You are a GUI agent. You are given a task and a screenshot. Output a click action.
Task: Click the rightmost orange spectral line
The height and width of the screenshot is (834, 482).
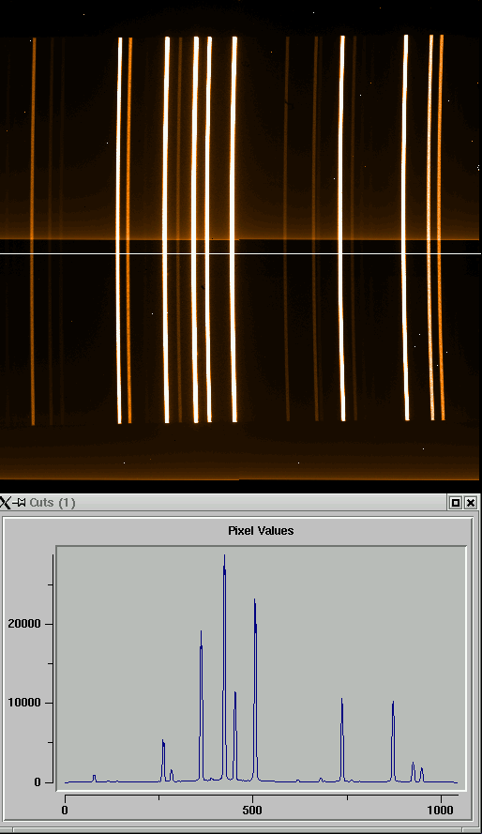point(441,228)
